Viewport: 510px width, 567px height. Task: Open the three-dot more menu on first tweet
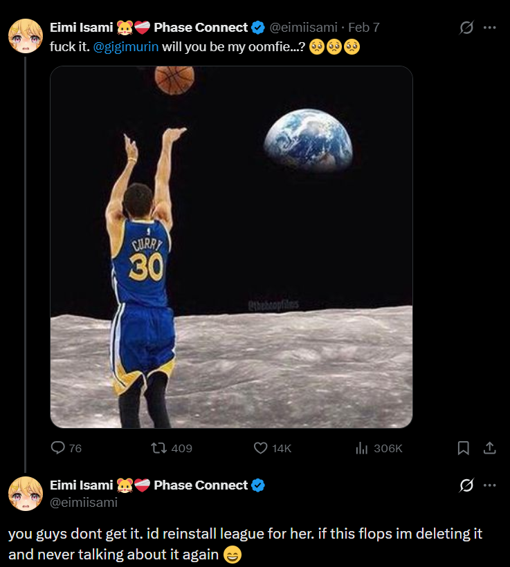[x=490, y=28]
